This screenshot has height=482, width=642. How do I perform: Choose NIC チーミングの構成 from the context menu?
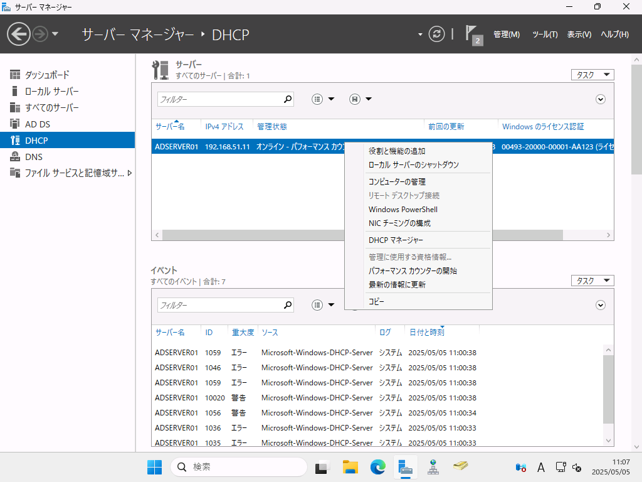point(418,223)
